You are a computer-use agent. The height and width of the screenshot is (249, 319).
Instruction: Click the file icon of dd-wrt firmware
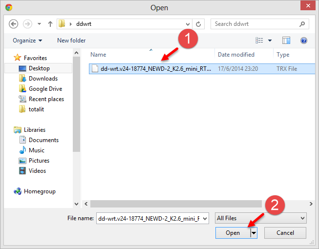click(95, 69)
